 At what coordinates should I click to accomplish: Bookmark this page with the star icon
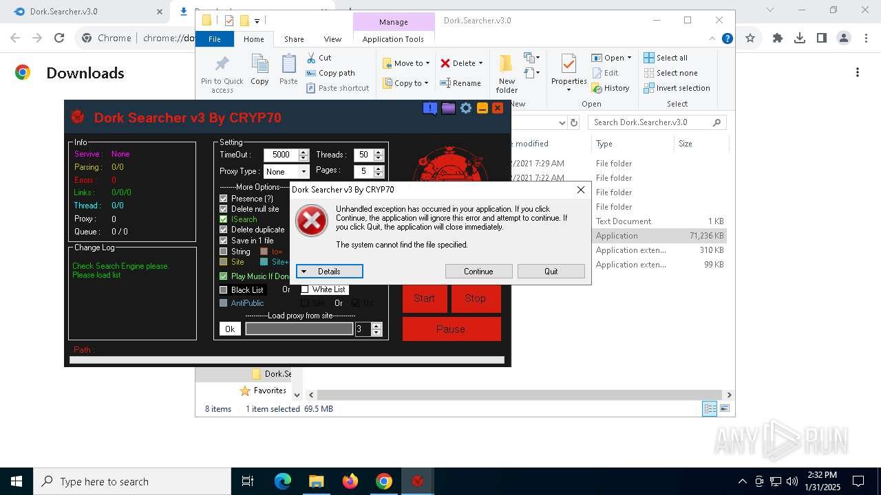[750, 38]
